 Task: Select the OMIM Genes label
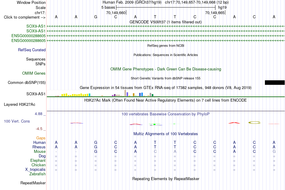[34, 73]
